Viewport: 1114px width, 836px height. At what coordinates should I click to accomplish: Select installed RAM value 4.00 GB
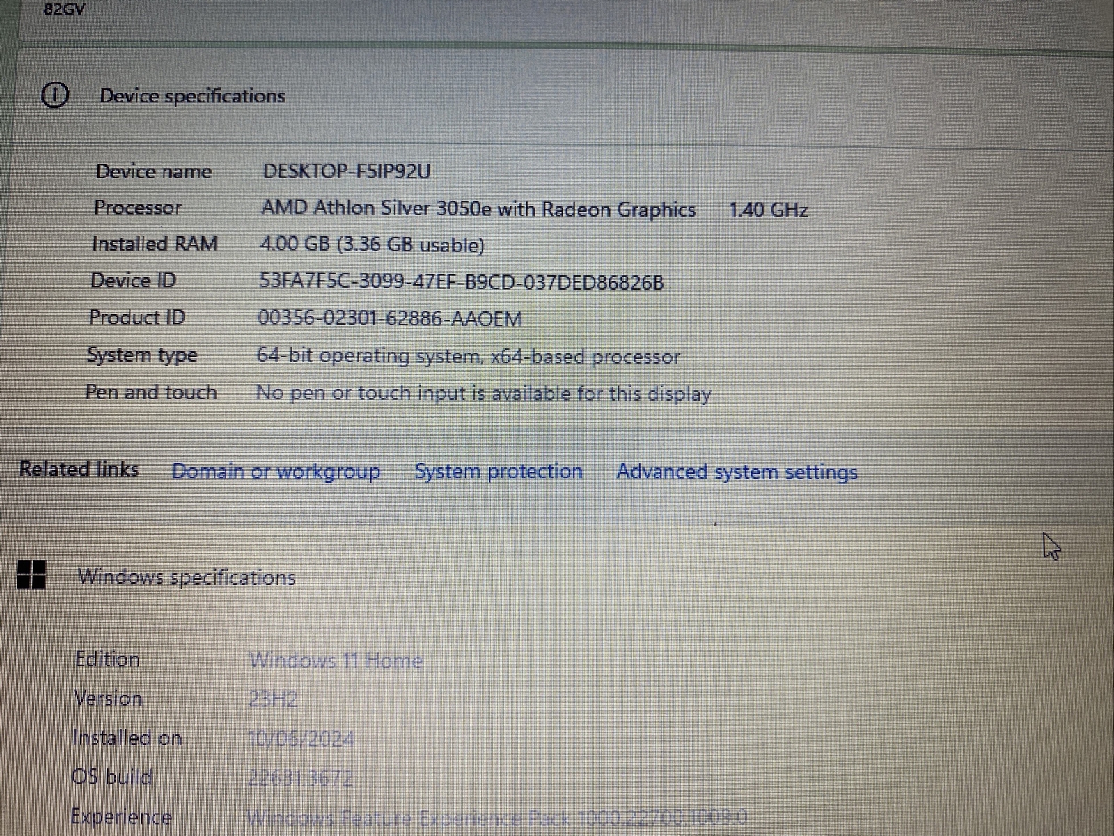372,245
